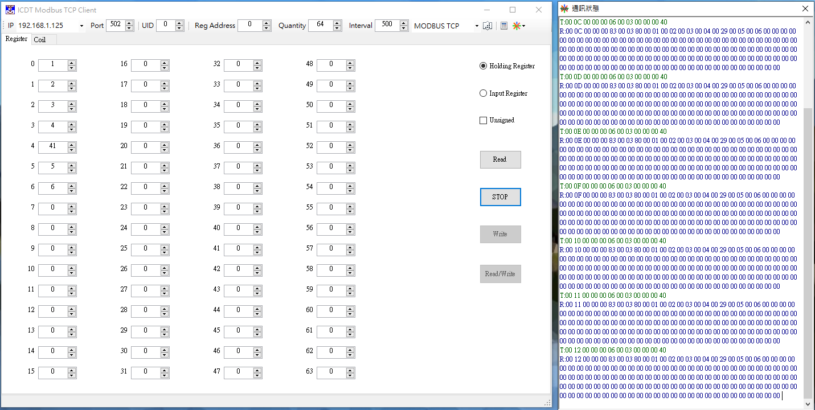Decrease register 47 value with down arrow
The image size is (815, 410).
pos(257,375)
